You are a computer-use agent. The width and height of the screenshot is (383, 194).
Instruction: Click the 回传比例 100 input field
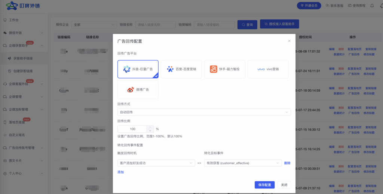tap(132, 129)
